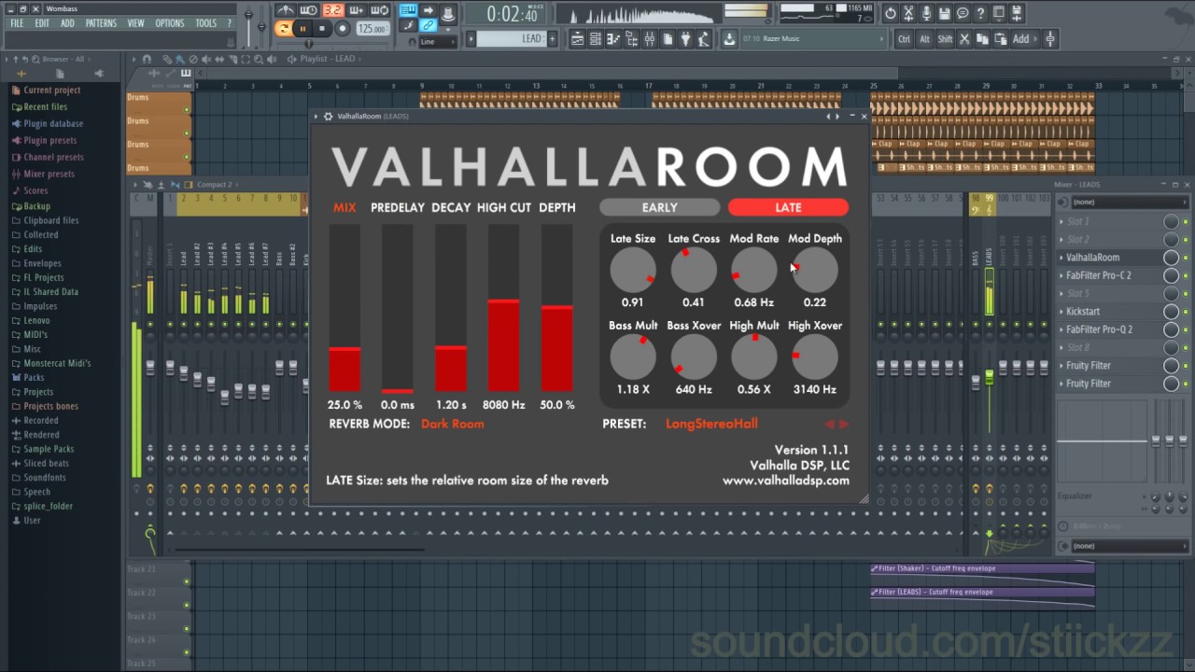Image resolution: width=1195 pixels, height=672 pixels.
Task: Click the wait-for-input countdown icon
Action: [308, 10]
